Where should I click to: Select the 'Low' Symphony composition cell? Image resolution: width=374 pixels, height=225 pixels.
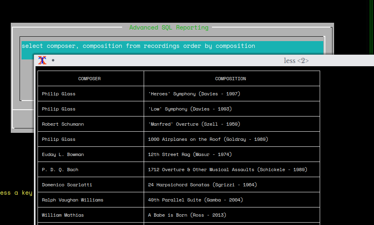pyautogui.click(x=190, y=109)
